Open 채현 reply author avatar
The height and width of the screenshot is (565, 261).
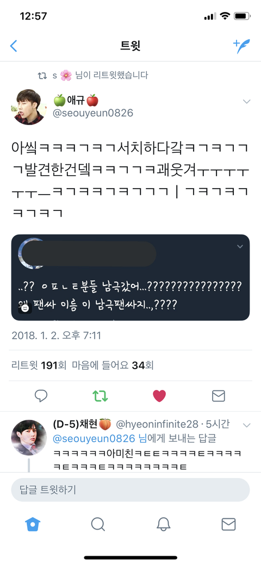click(x=29, y=437)
